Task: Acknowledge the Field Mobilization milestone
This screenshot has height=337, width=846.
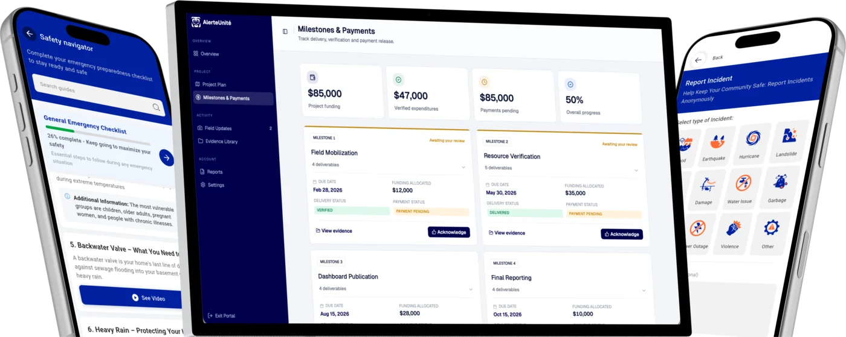Action: [448, 232]
